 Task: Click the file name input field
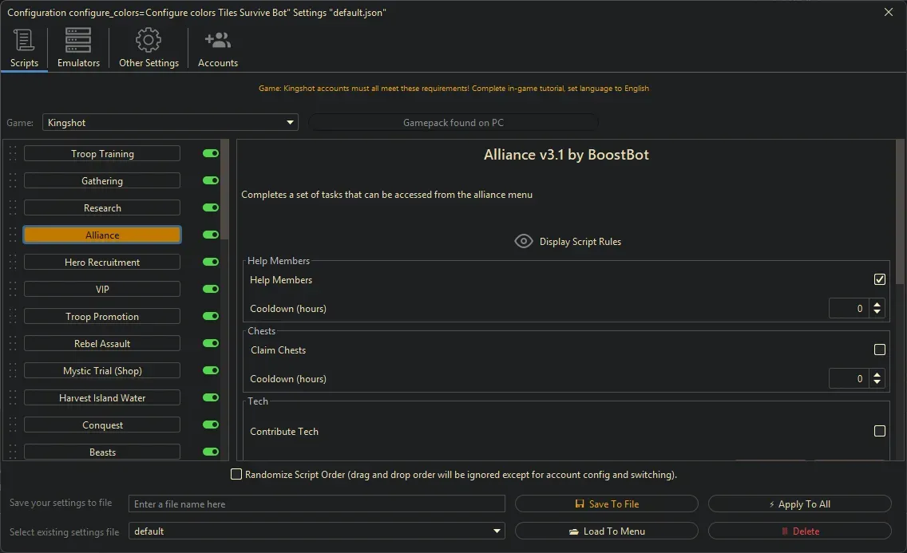pos(317,504)
